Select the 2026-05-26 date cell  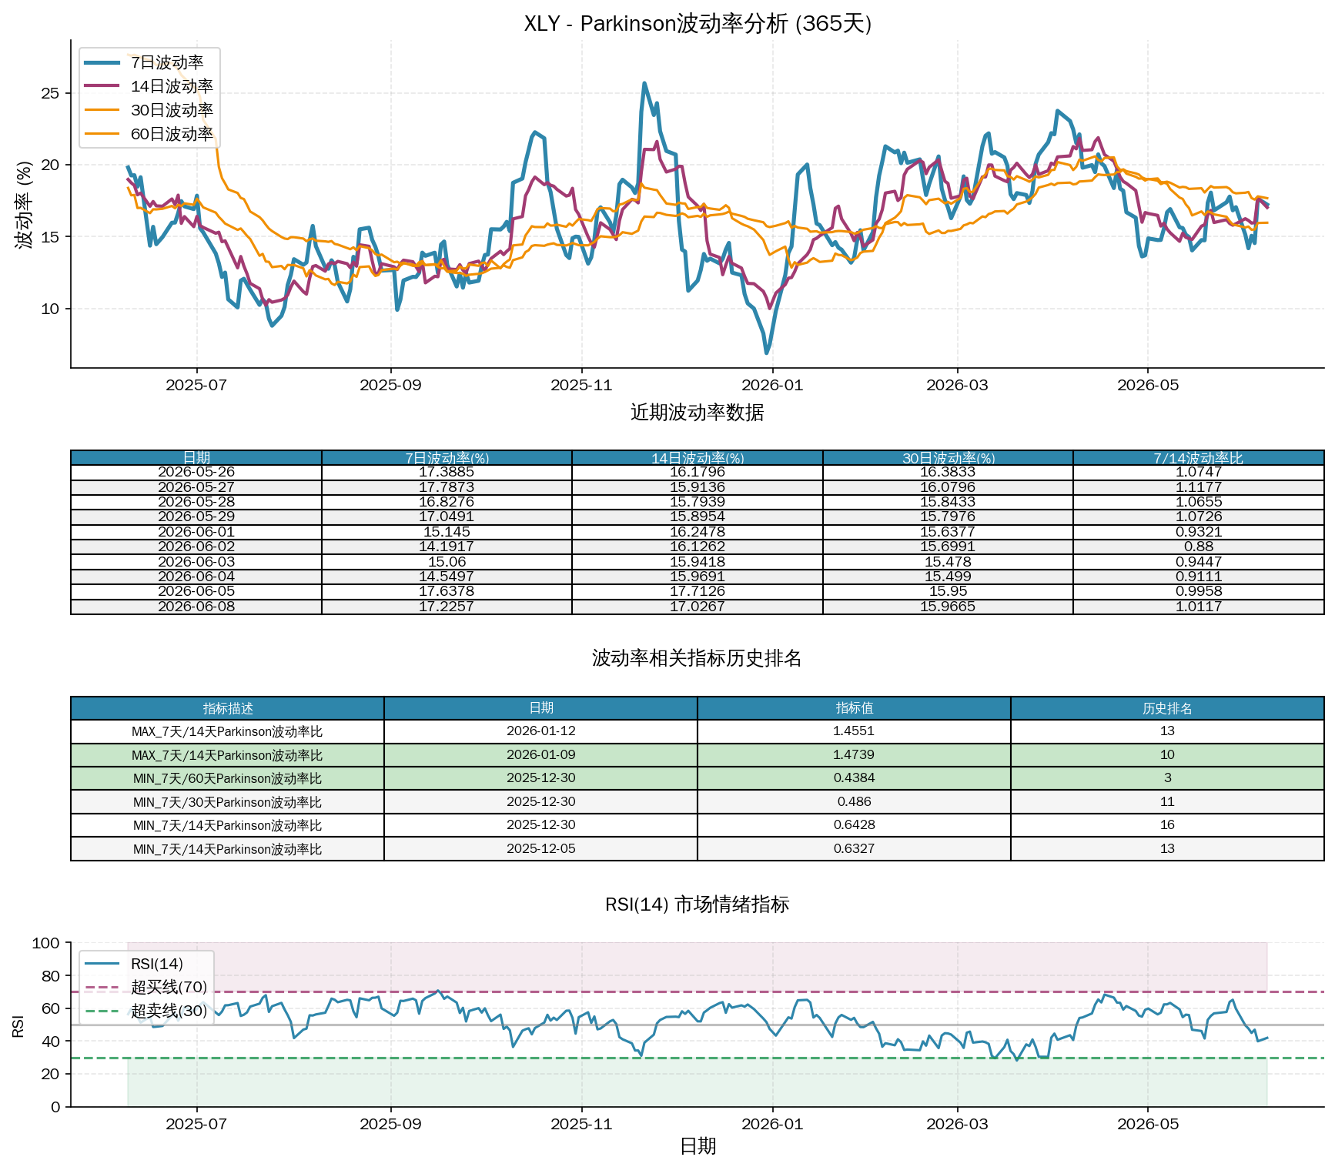196,472
